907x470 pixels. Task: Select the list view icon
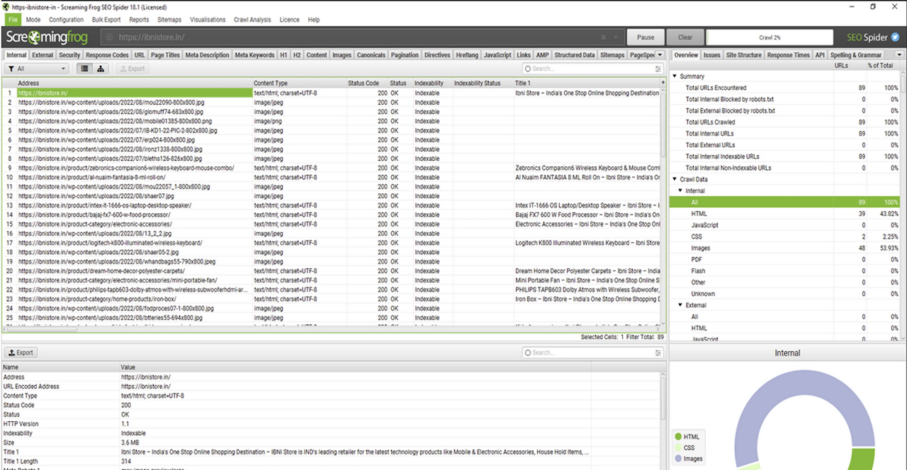pos(84,69)
